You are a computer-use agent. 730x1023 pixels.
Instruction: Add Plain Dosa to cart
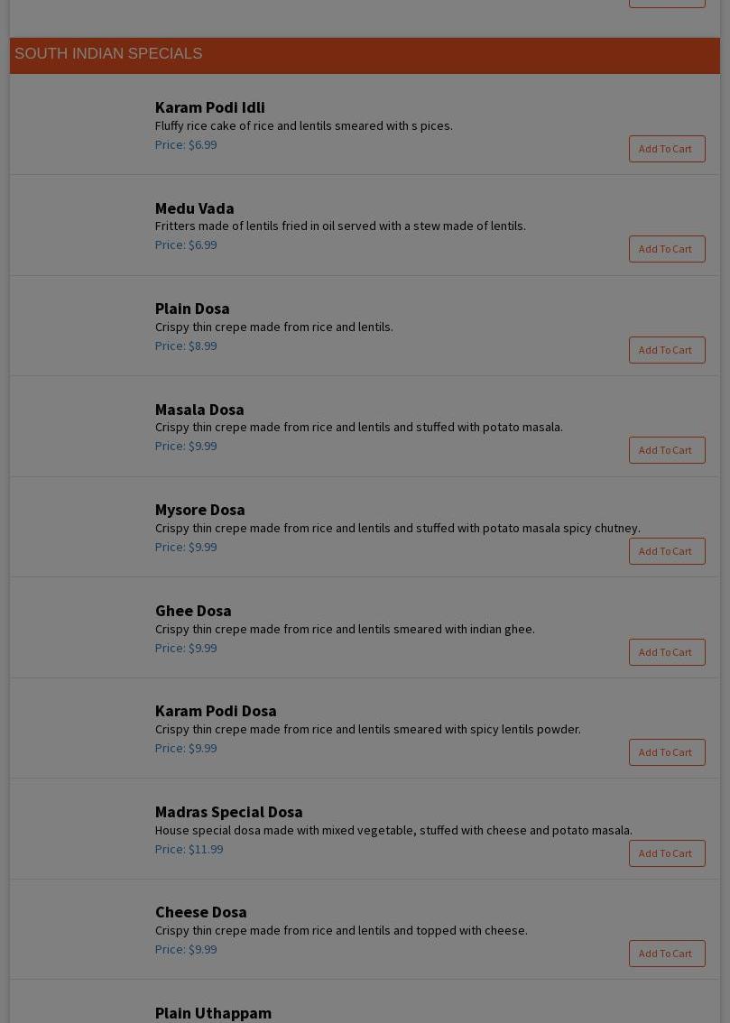pyautogui.click(x=666, y=350)
